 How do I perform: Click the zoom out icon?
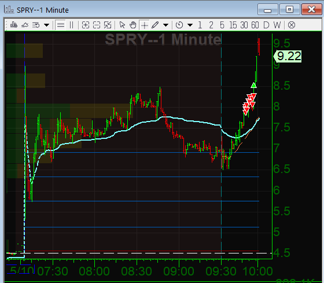[x=97, y=25]
